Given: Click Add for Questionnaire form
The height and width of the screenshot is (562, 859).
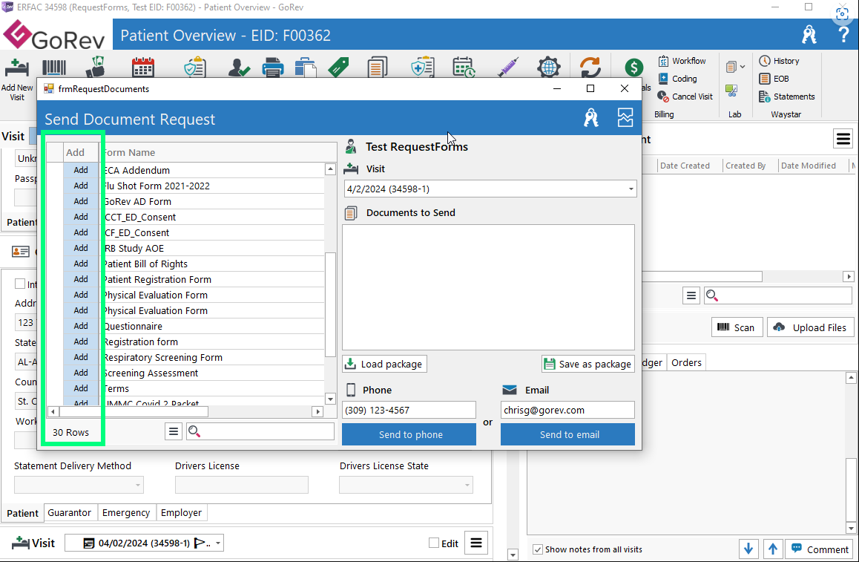Looking at the screenshot, I should pos(81,326).
